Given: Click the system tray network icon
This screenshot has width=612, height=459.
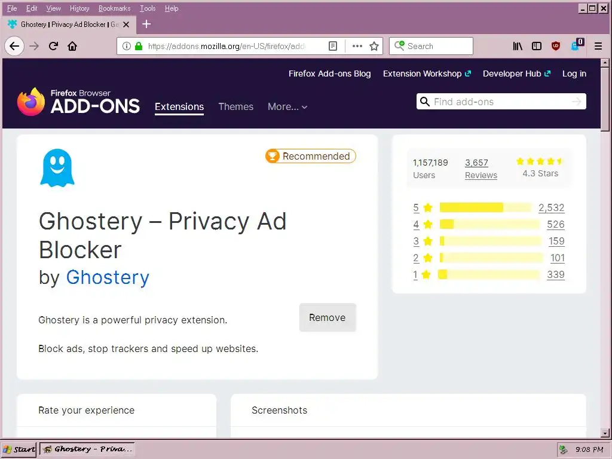Looking at the screenshot, I should (563, 449).
